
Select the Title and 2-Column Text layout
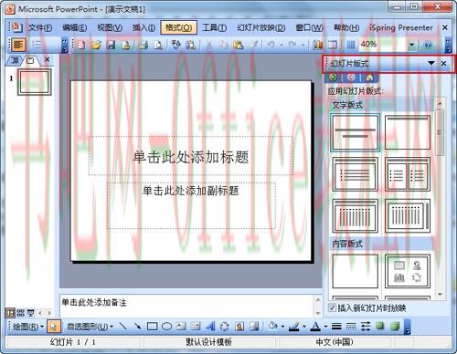(408, 174)
